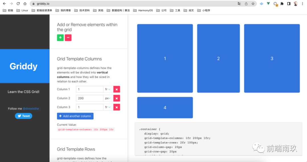Click the extension icon with orange badge
The width and height of the screenshot is (307, 162).
coord(275,4)
